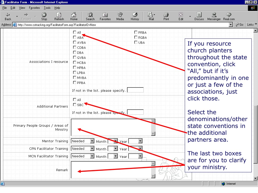Screen dimensions: 258x193
Task: Click the Edit toolbar icon
Action: 181,16
